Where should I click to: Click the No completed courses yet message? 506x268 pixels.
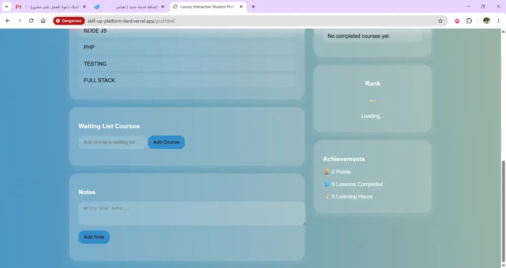[359, 36]
